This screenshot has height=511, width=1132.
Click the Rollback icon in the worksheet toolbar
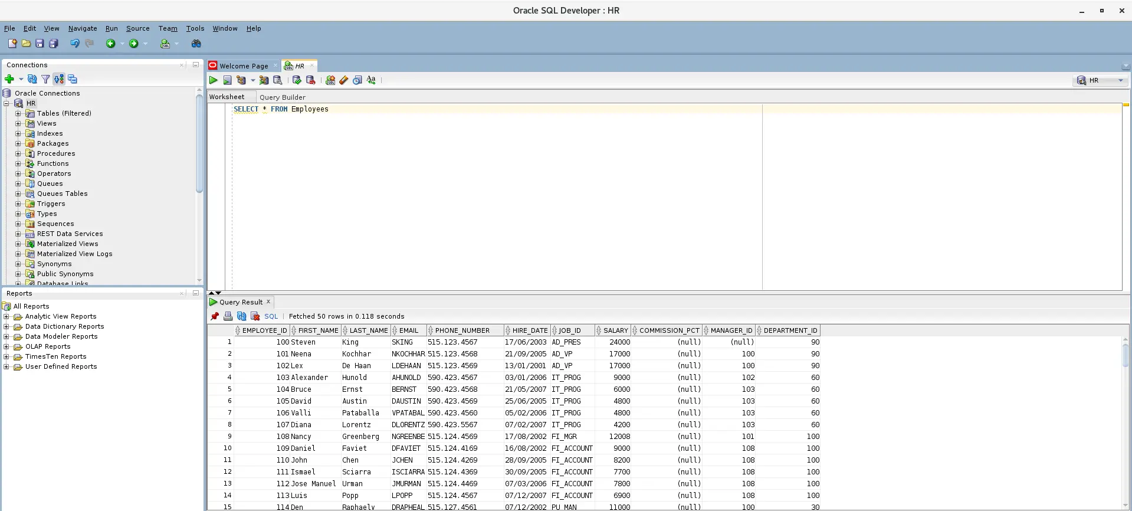310,80
